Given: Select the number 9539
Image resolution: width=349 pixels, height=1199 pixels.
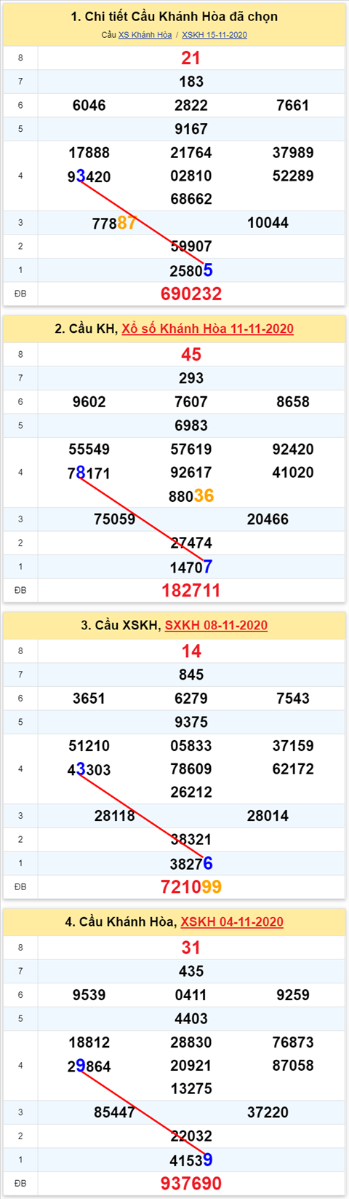Looking at the screenshot, I should tap(89, 995).
